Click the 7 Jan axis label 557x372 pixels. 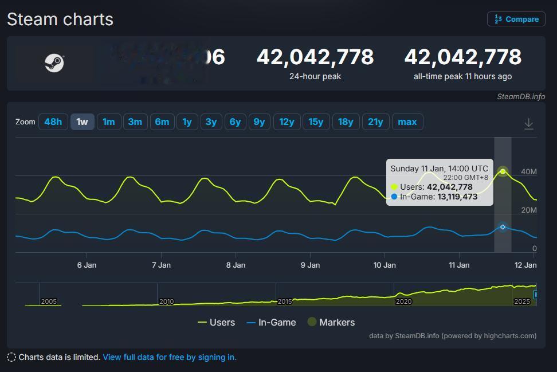[x=161, y=265]
